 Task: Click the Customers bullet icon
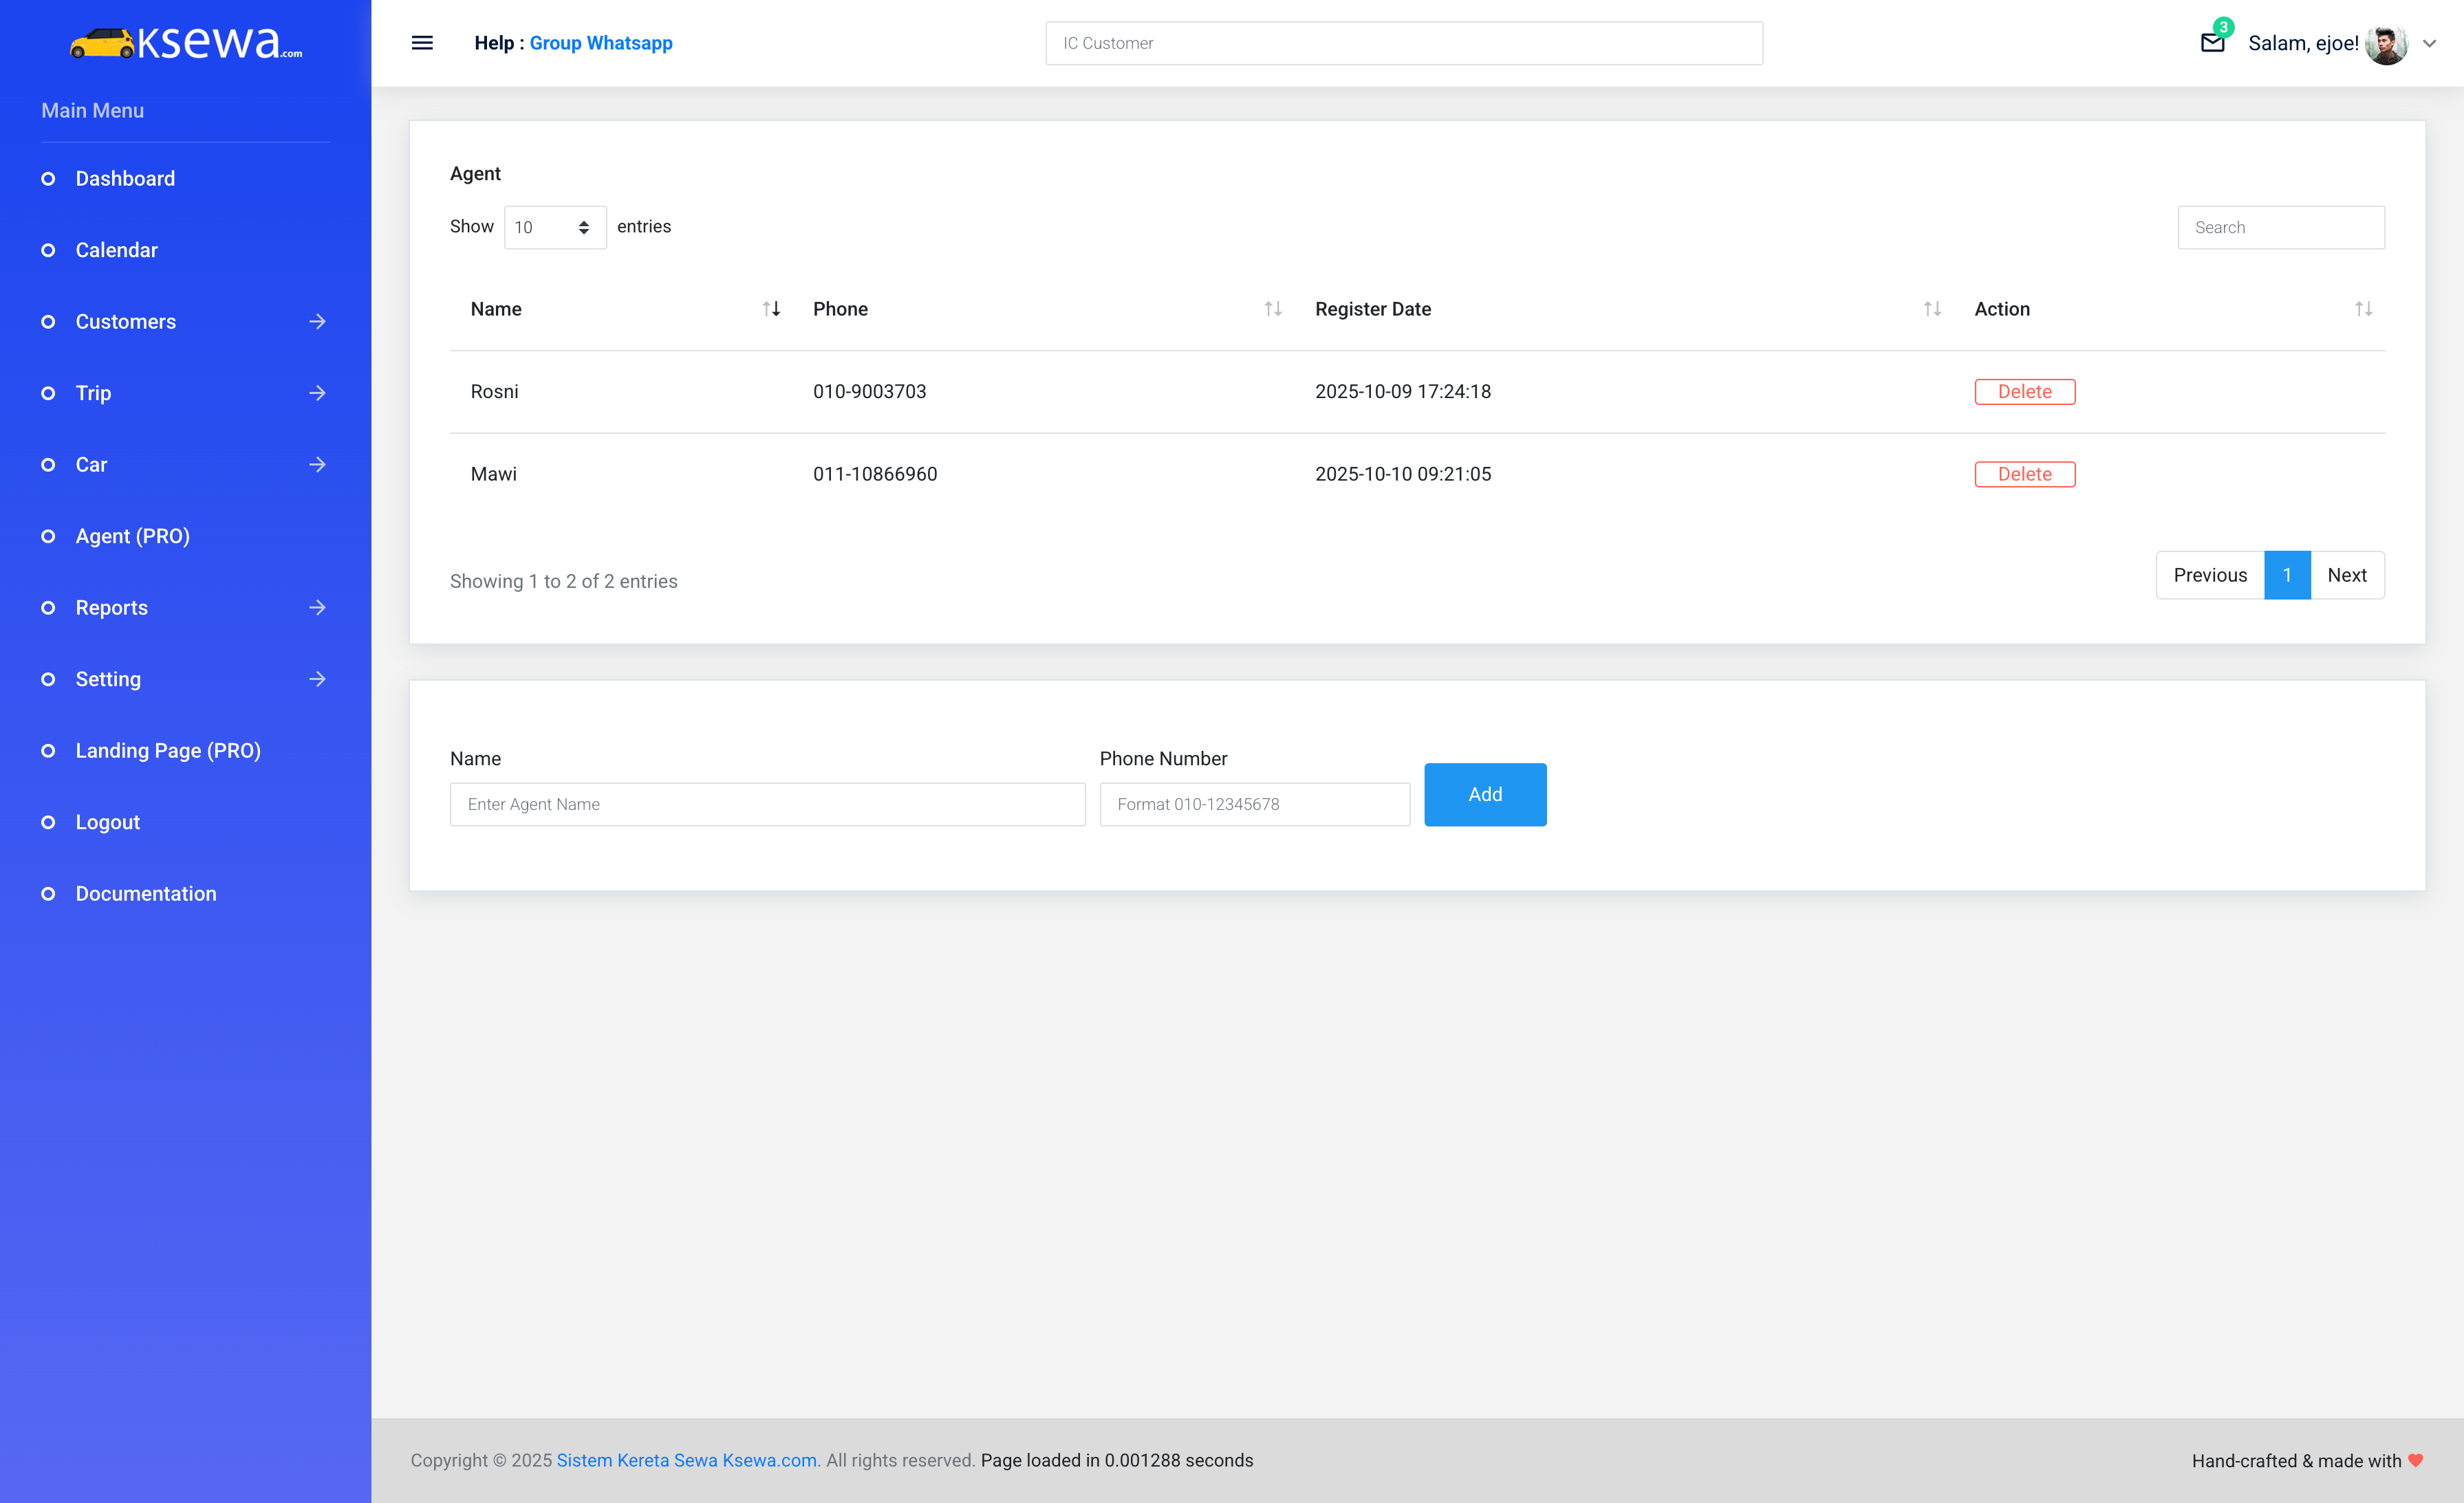48,322
